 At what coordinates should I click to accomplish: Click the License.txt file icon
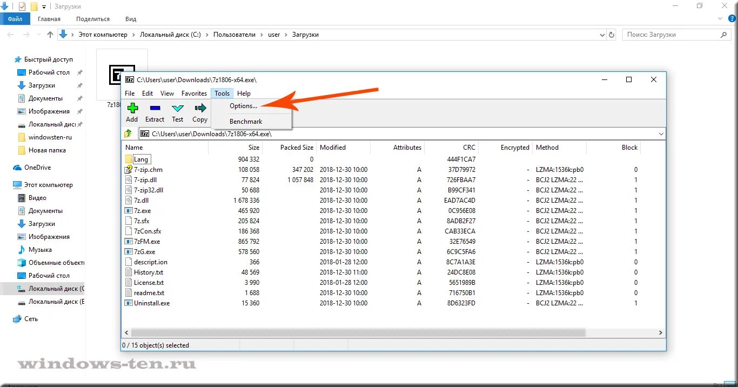(x=129, y=283)
